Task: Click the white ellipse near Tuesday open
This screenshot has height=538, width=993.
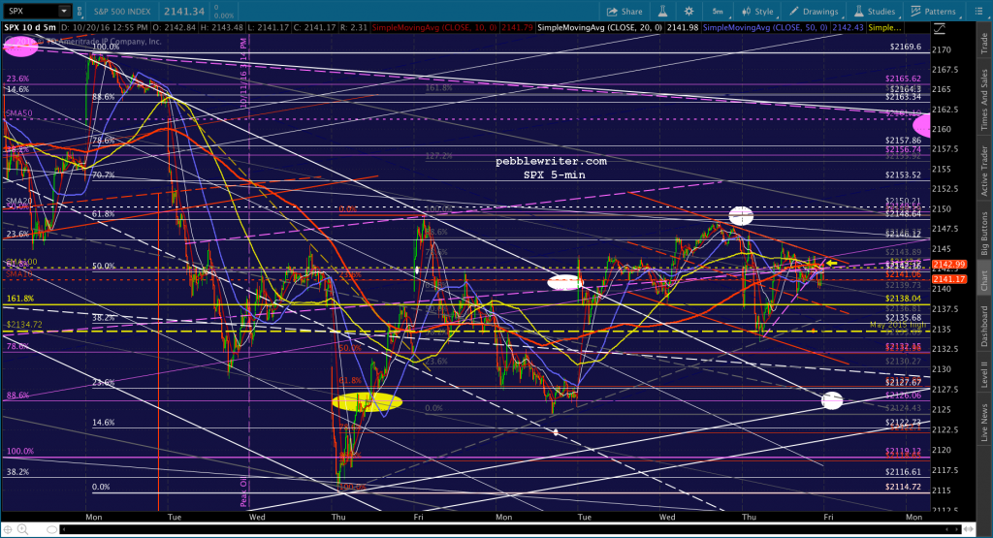Action: point(565,282)
